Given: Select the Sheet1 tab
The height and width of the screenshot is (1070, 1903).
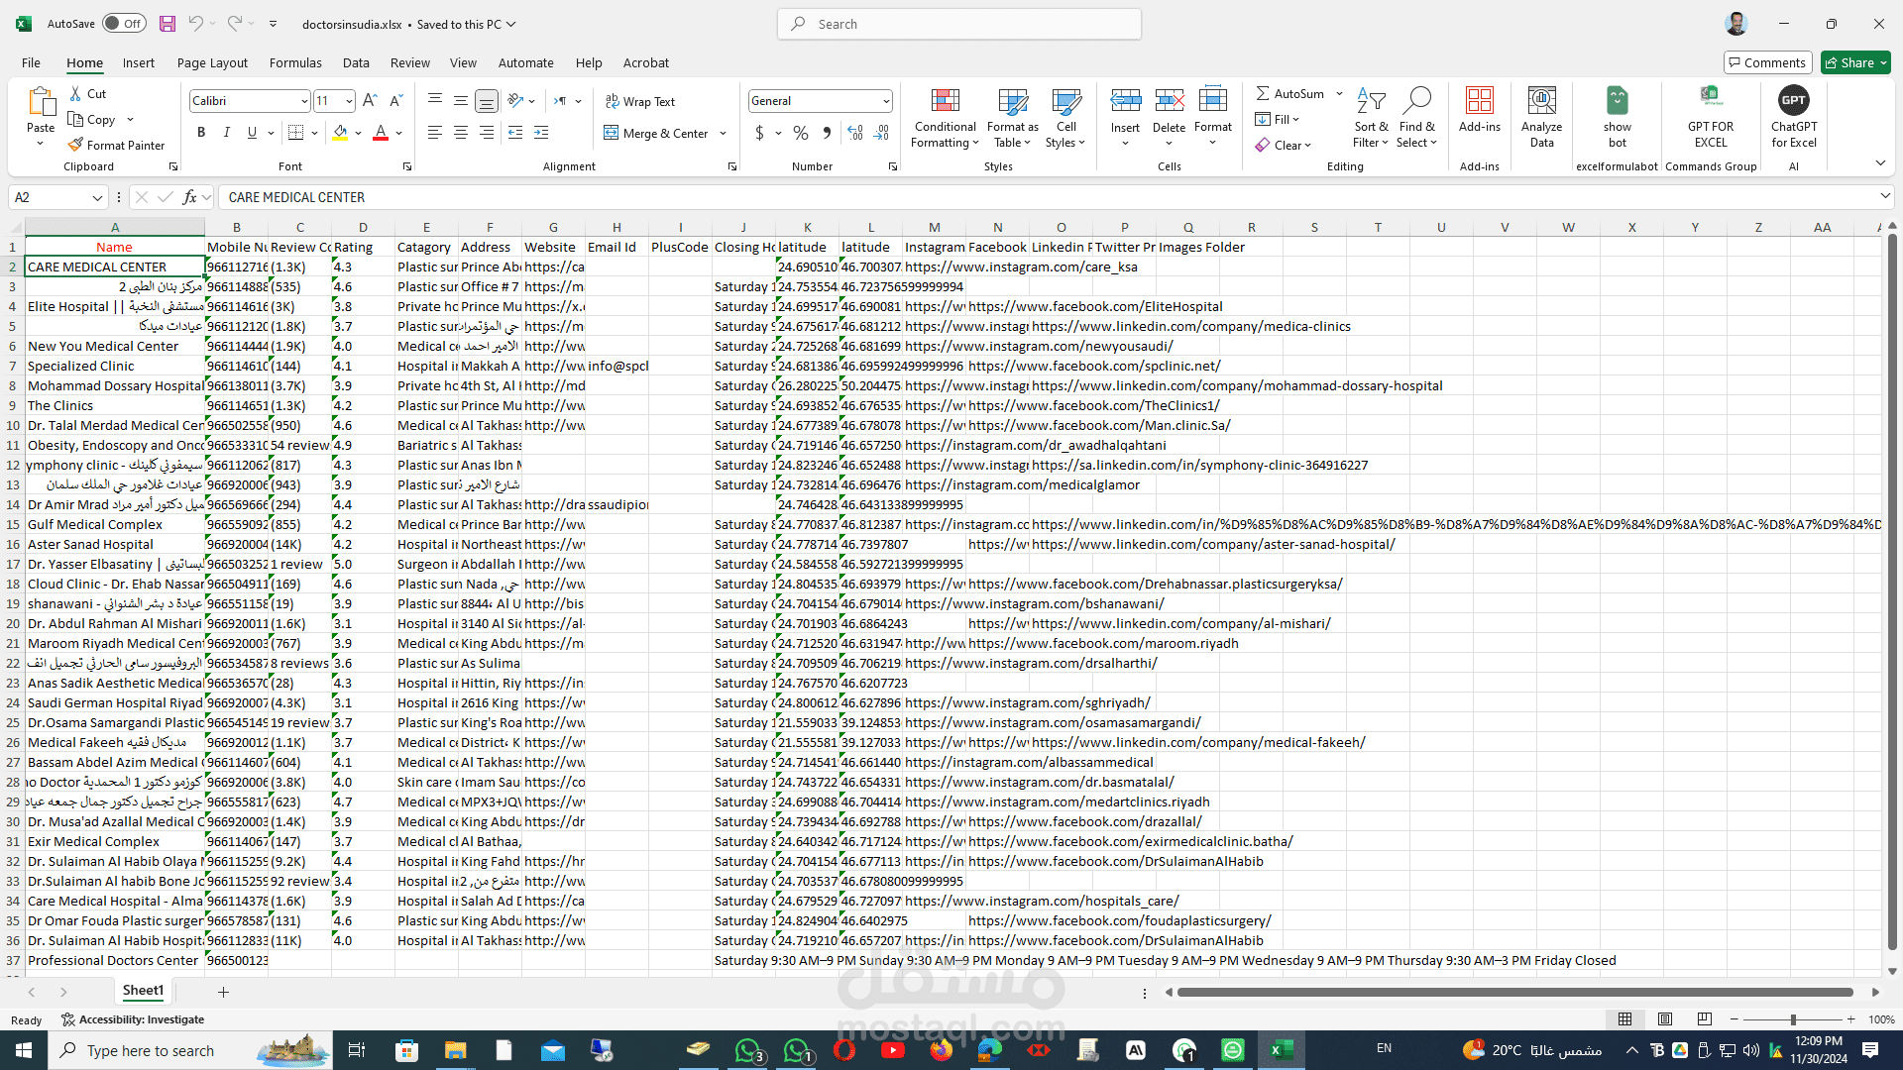Looking at the screenshot, I should (143, 991).
